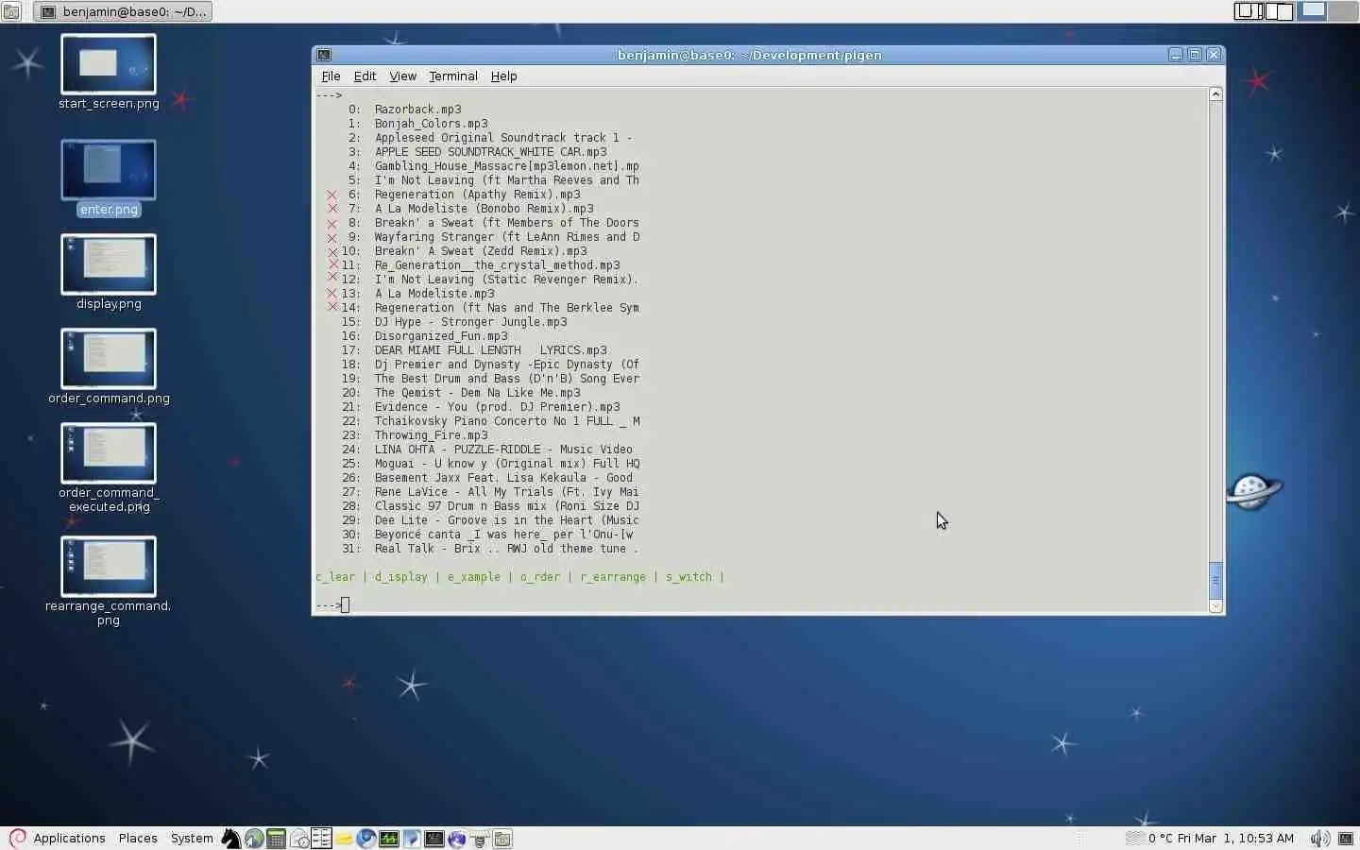Select the order_command_executed.png desktop file
Viewport: 1360px width, 850px height.
point(109,468)
